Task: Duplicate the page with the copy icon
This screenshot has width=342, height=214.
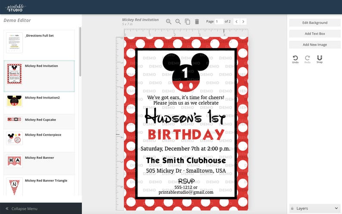Action: pos(187,22)
